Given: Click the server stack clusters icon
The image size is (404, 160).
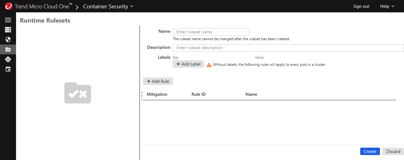Looking at the screenshot, I should click(8, 30).
